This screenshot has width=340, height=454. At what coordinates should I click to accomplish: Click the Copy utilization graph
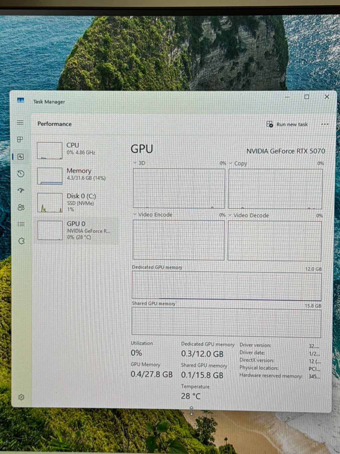tap(275, 189)
